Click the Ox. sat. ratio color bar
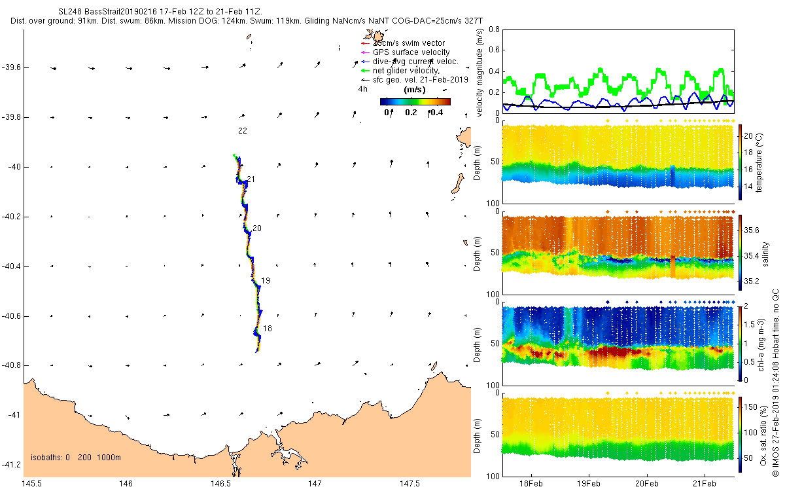Viewport: 785px width, 491px height. tap(741, 434)
